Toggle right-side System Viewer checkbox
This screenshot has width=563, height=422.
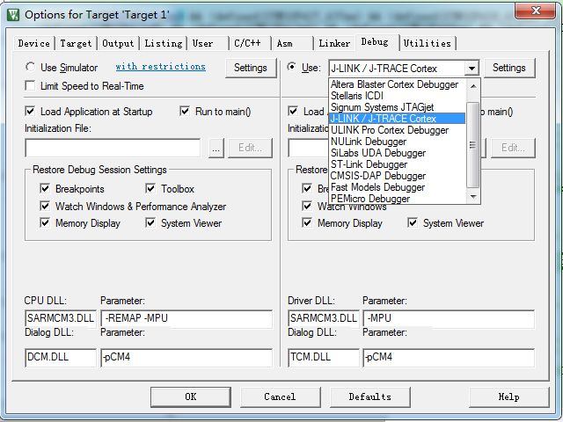click(413, 222)
